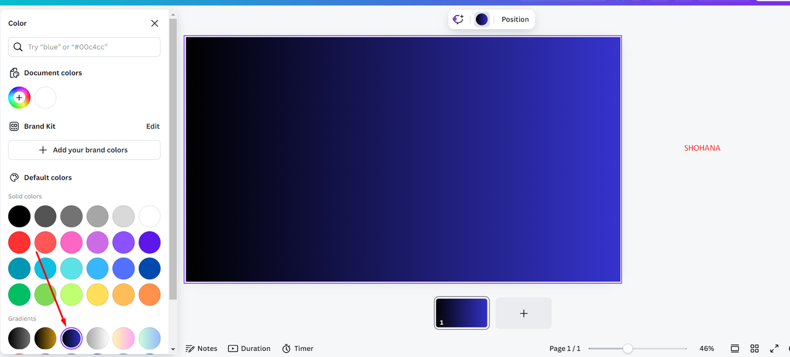790x357 pixels.
Task: Select the light purple solid color
Action: coord(123,243)
